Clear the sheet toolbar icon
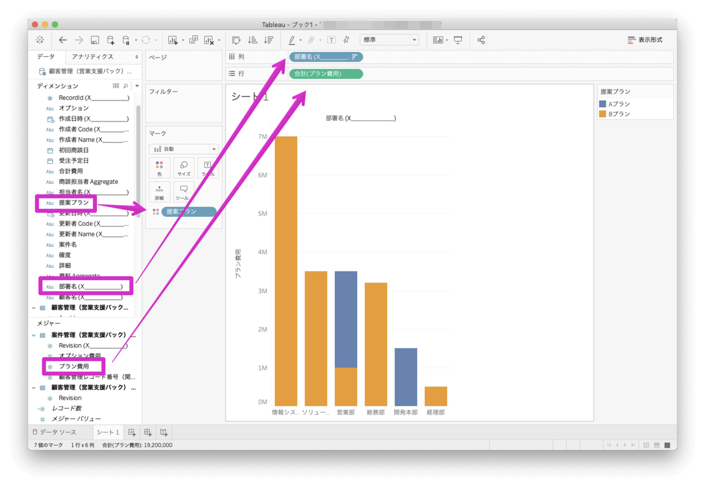The width and height of the screenshot is (705, 487). tap(209, 40)
